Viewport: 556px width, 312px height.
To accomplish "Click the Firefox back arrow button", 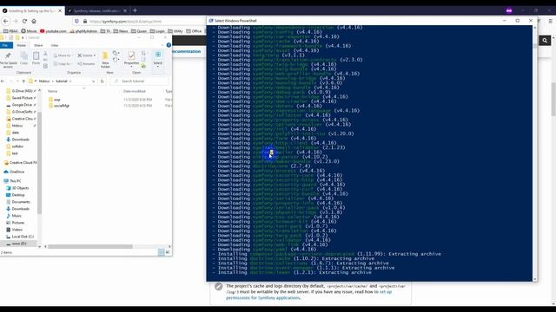I will (x=6, y=21).
